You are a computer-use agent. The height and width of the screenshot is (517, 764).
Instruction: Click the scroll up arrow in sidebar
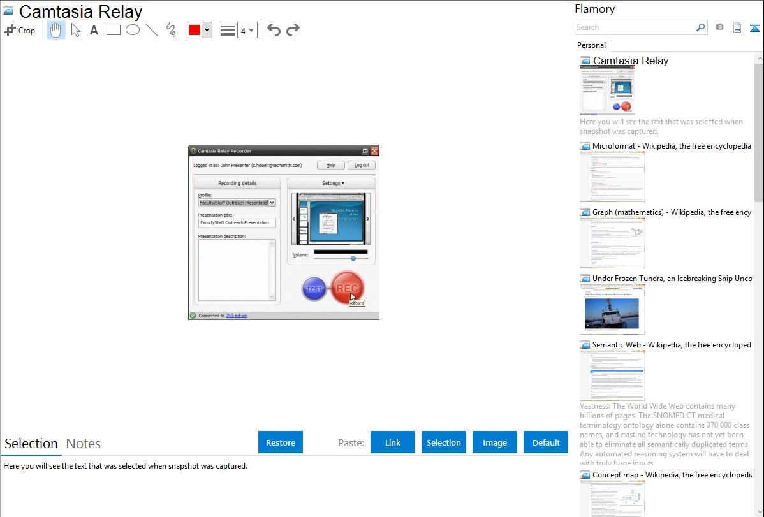coord(759,59)
